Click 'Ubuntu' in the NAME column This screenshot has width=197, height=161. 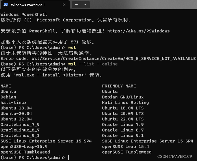(8, 92)
